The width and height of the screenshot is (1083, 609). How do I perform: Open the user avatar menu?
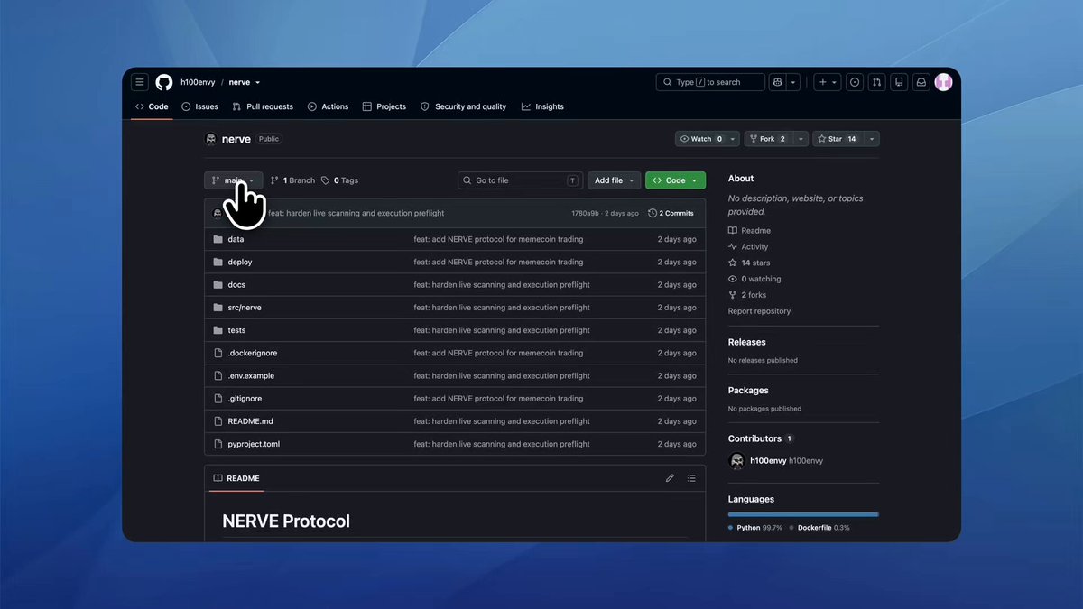[x=943, y=82]
